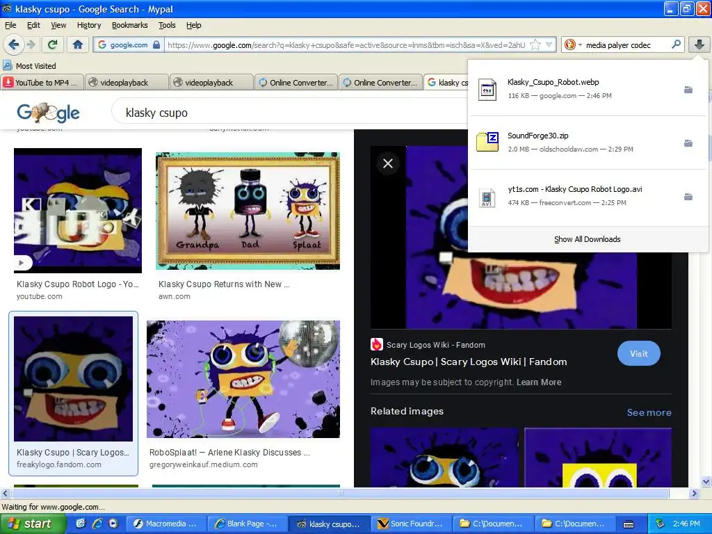Screen dimensions: 712x534
Task: Click the play badge on Robot Logo thumbnail
Action: click(22, 262)
